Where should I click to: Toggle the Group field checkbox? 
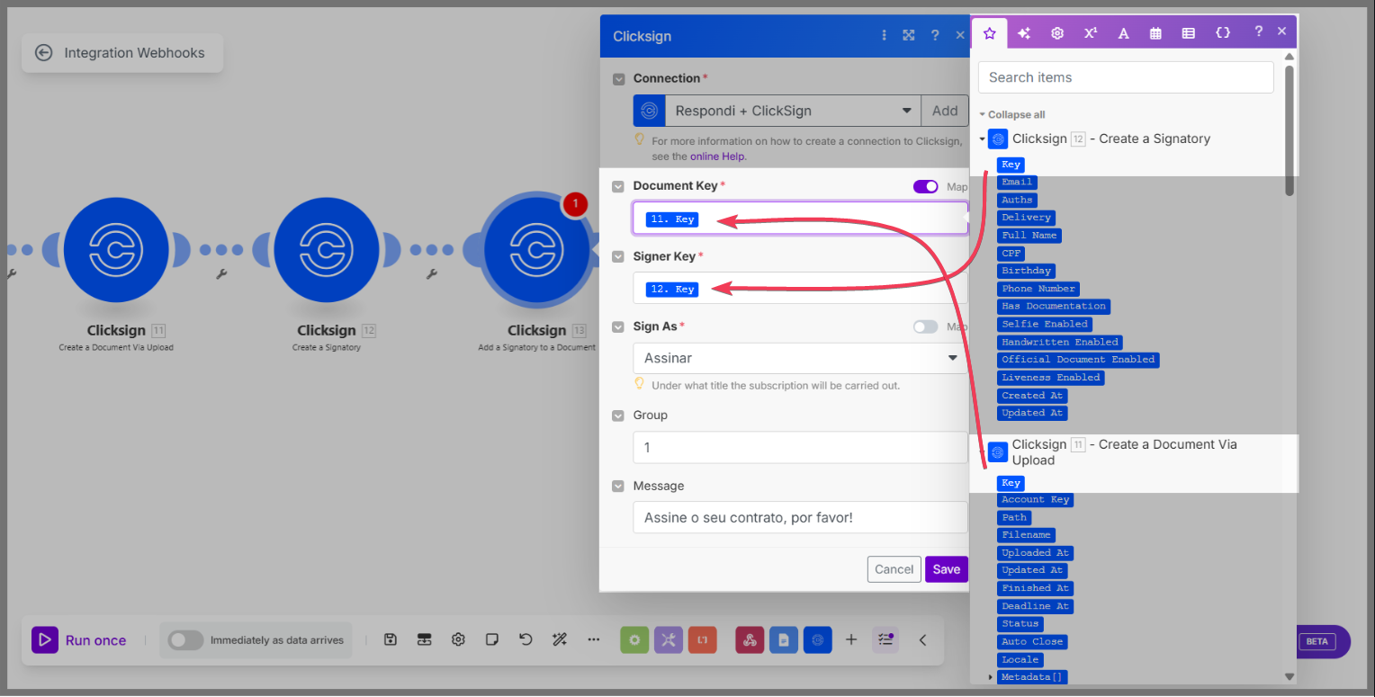[x=618, y=416]
